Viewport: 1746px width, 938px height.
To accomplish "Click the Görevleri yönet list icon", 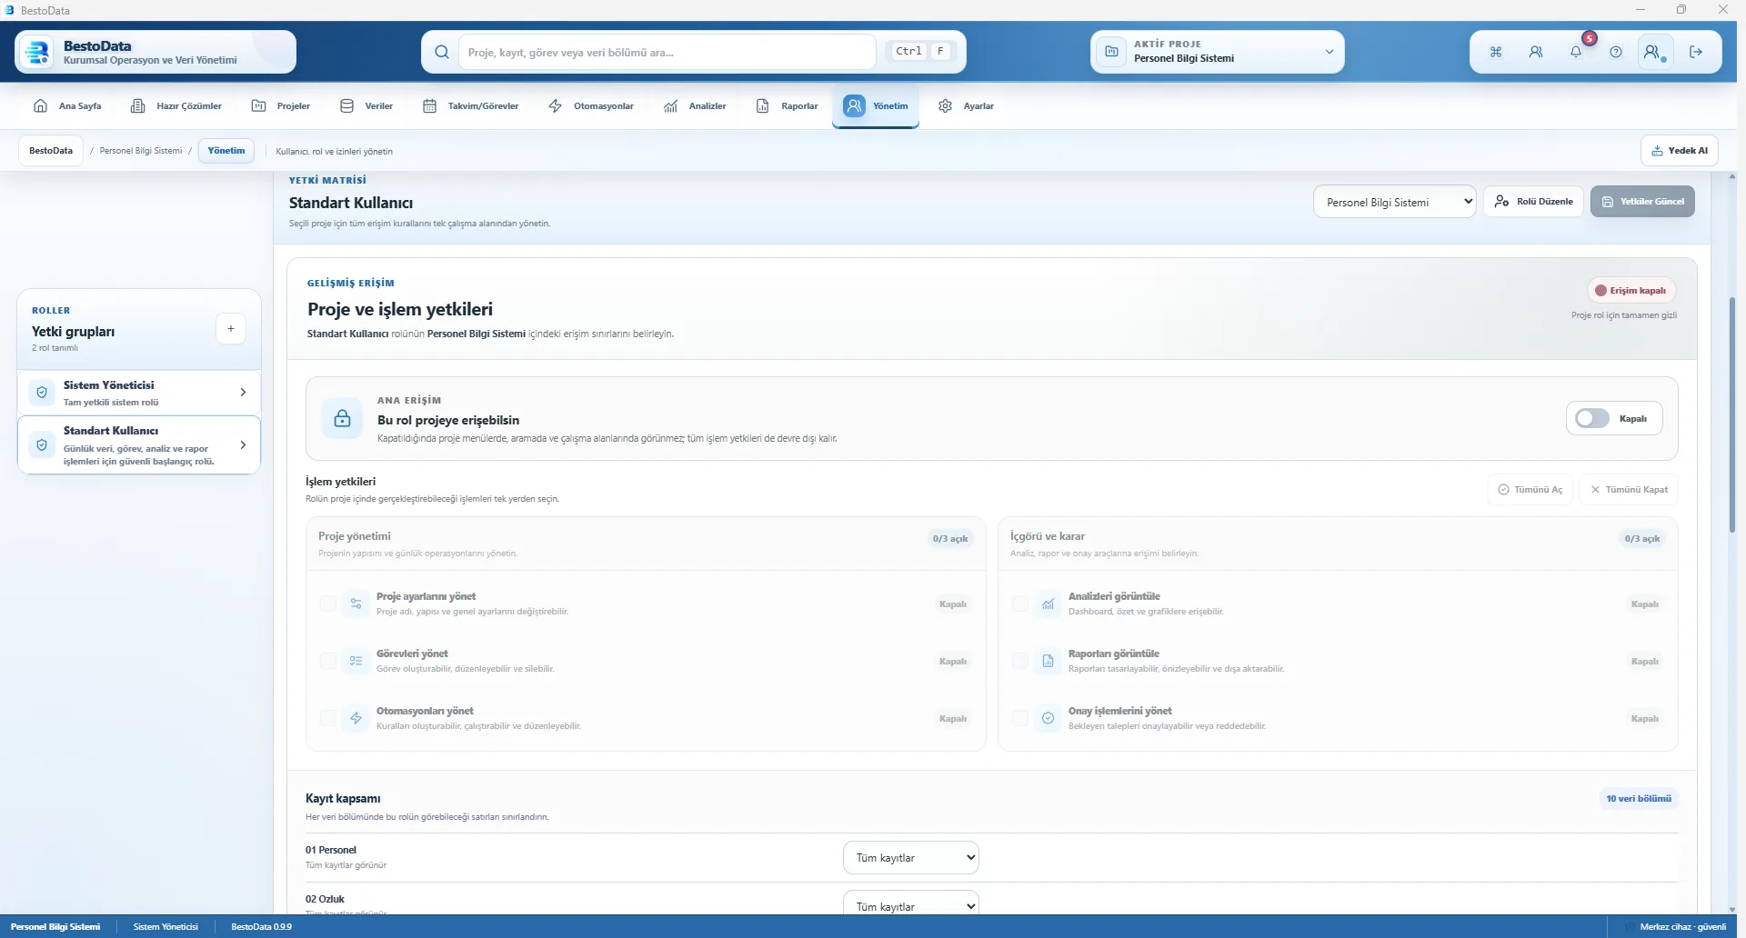I will pyautogui.click(x=356, y=661).
